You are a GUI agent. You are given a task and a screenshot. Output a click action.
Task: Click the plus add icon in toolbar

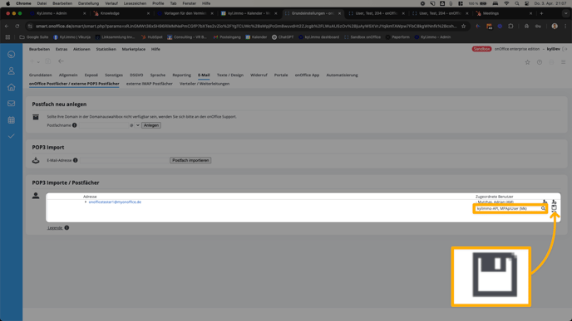tap(32, 61)
